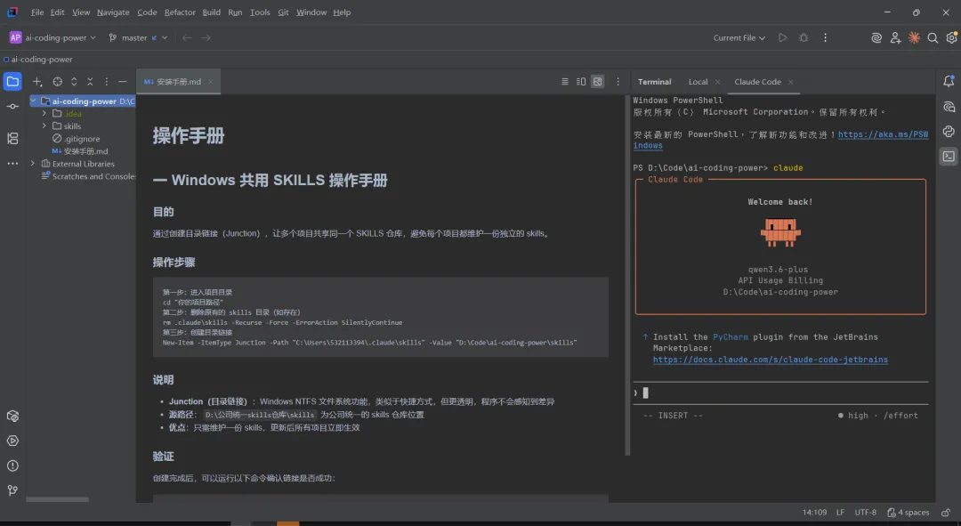
Task: Open the Git menu
Action: point(283,12)
